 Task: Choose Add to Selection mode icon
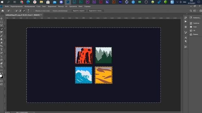pos(20,11)
